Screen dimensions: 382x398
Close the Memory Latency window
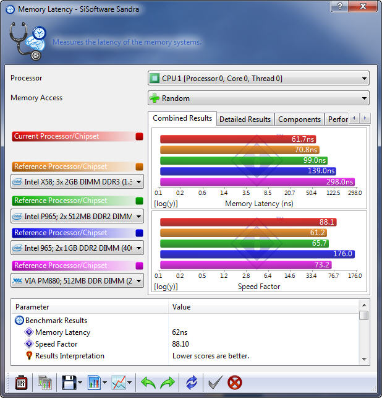coord(363,6)
